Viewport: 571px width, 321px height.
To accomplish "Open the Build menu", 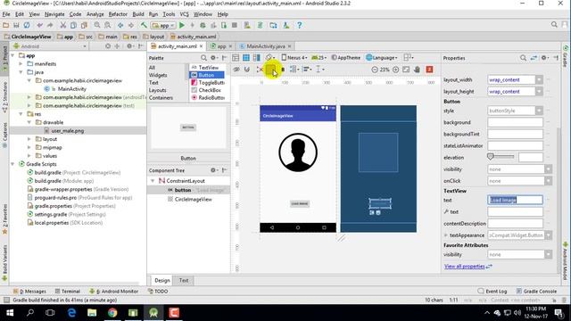I will coord(138,14).
